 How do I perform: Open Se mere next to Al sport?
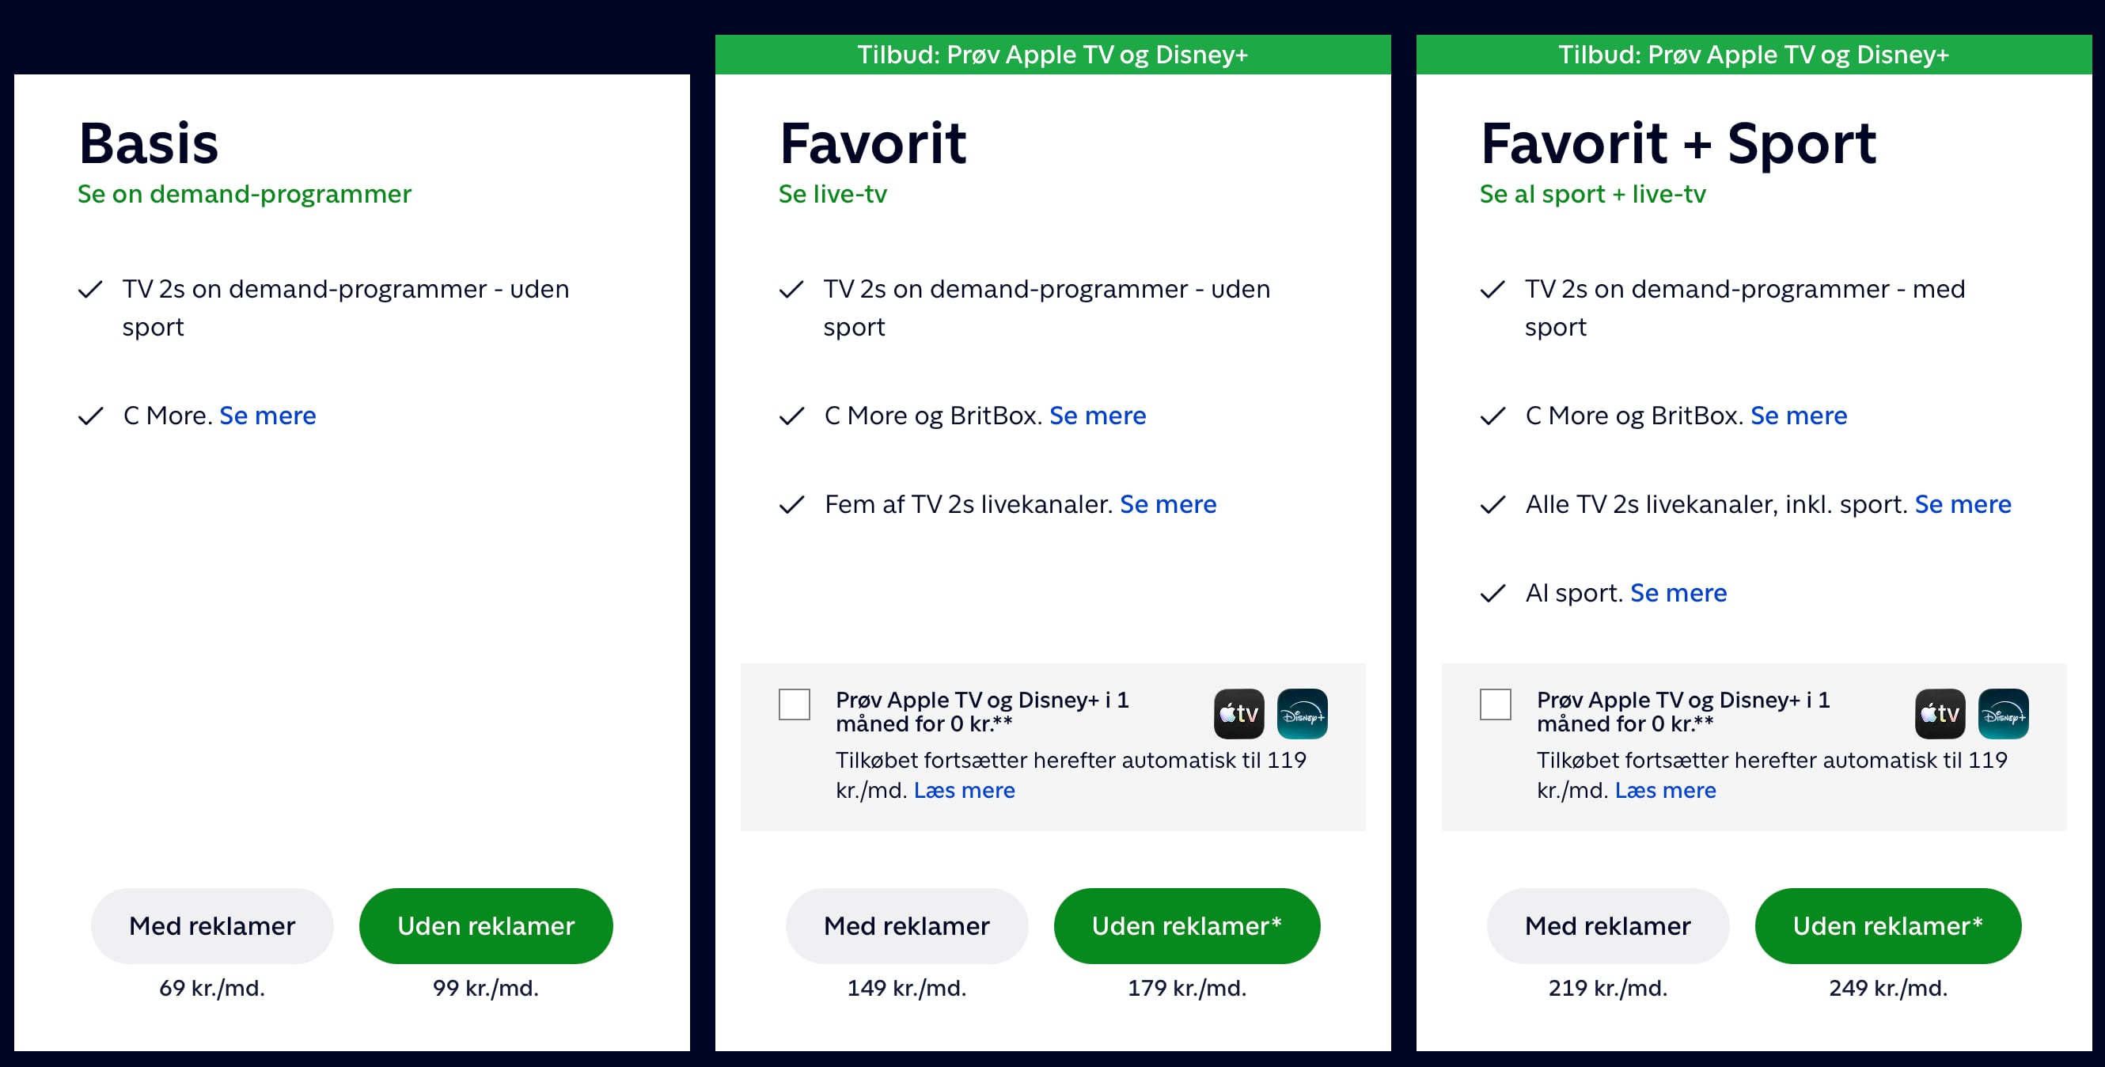click(1678, 592)
